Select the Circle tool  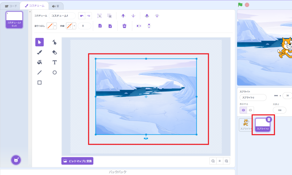click(55, 73)
